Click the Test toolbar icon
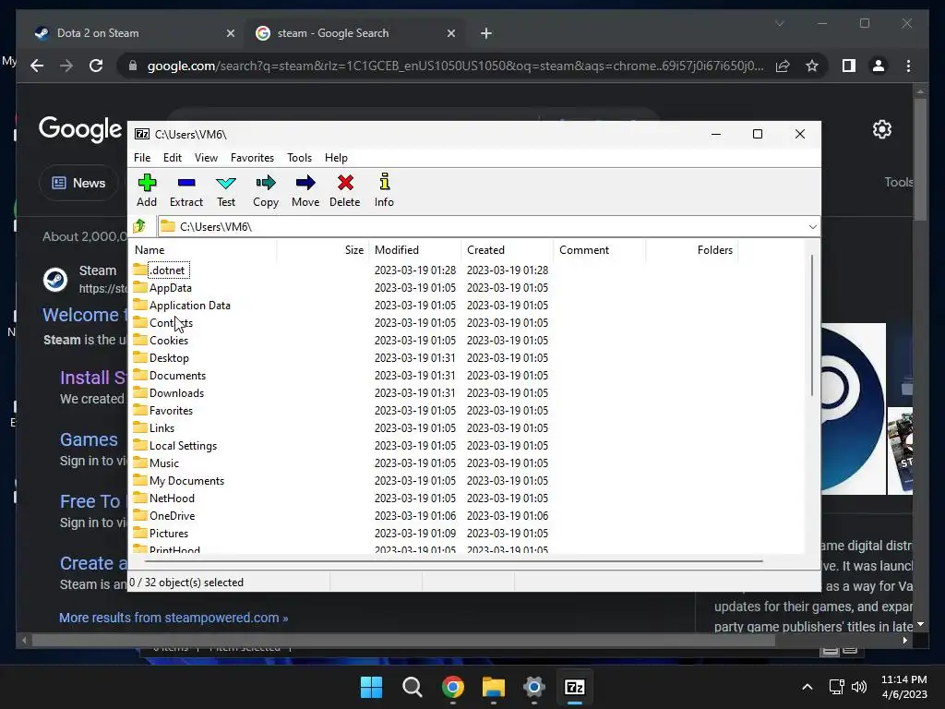The width and height of the screenshot is (945, 709). tap(226, 183)
